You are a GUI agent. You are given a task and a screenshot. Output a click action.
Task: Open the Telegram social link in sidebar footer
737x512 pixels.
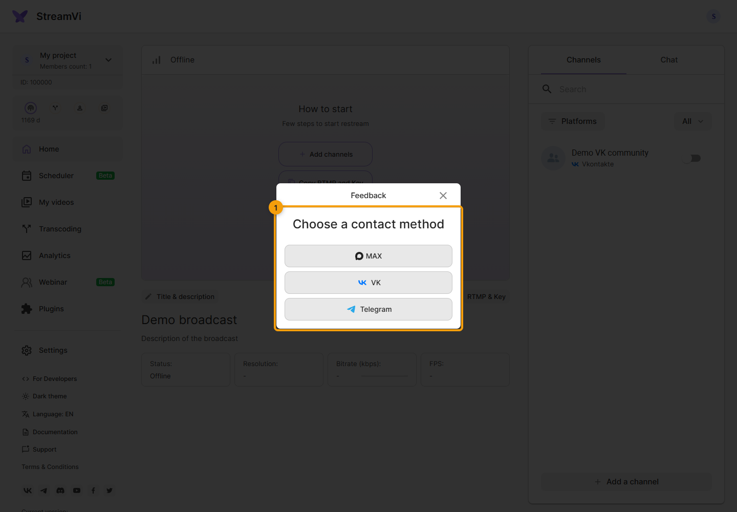[44, 490]
